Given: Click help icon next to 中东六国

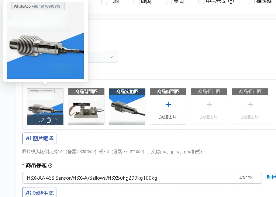Looking at the screenshot, I should tap(231, 1).
